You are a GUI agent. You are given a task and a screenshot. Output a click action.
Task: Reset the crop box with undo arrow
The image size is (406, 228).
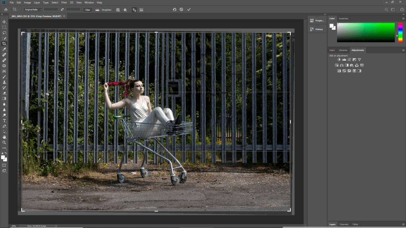tap(174, 9)
